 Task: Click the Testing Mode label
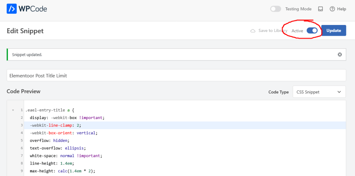[x=298, y=9]
